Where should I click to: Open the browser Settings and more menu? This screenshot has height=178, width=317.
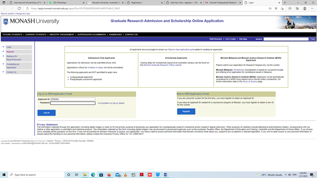[x=312, y=8]
